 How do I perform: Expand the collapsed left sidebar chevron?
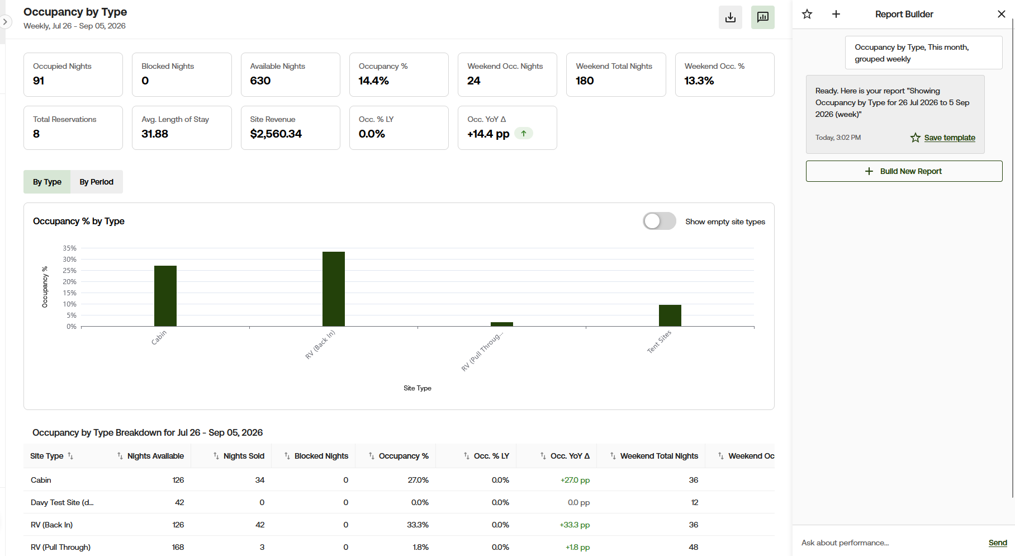click(x=5, y=22)
